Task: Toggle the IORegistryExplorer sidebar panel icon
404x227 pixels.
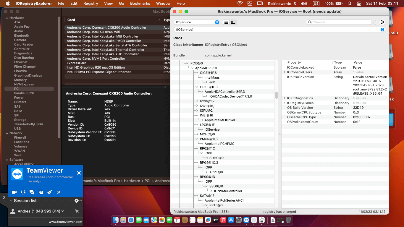Action: pos(382,22)
